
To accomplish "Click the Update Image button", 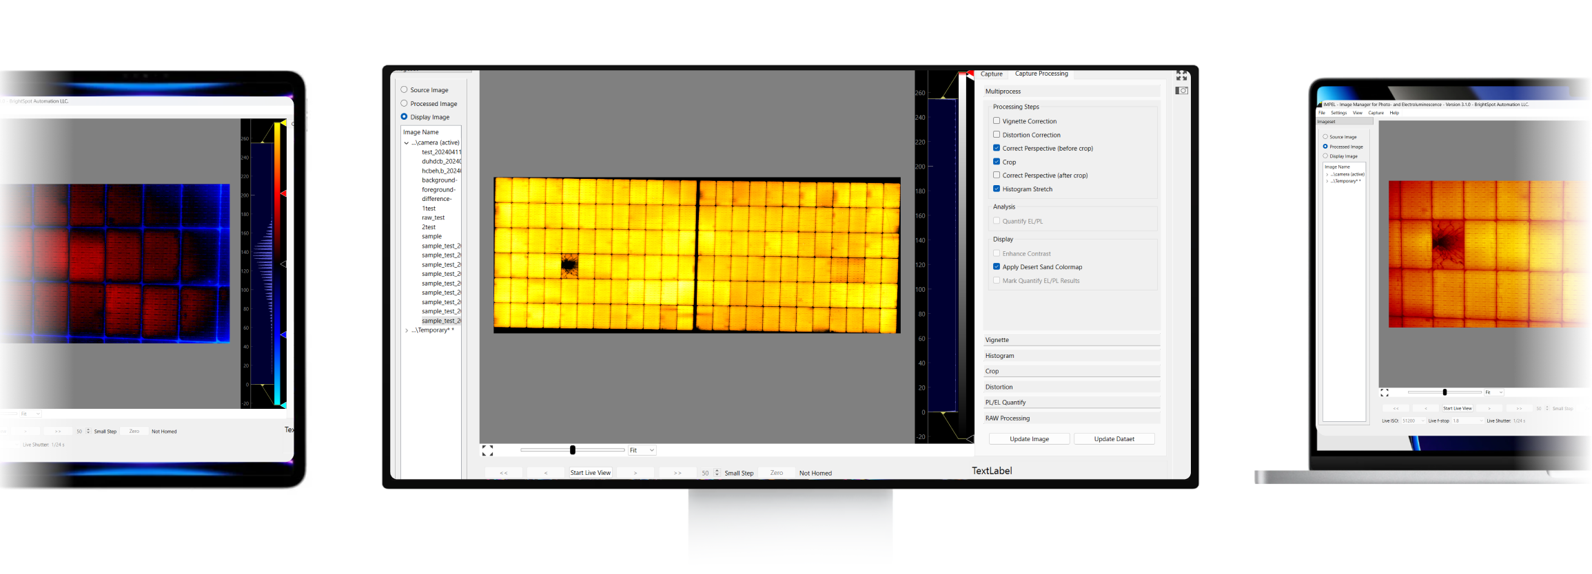I will tap(1029, 439).
